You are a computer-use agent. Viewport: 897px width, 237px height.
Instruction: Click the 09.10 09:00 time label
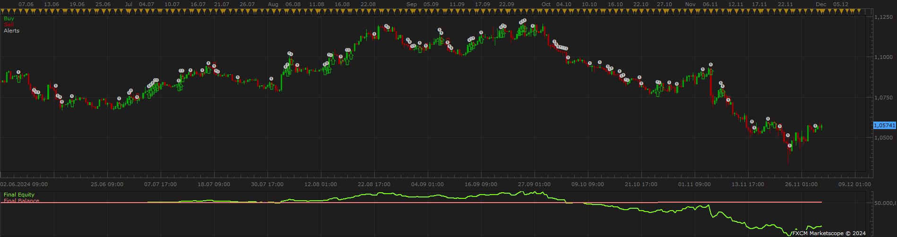(x=588, y=184)
